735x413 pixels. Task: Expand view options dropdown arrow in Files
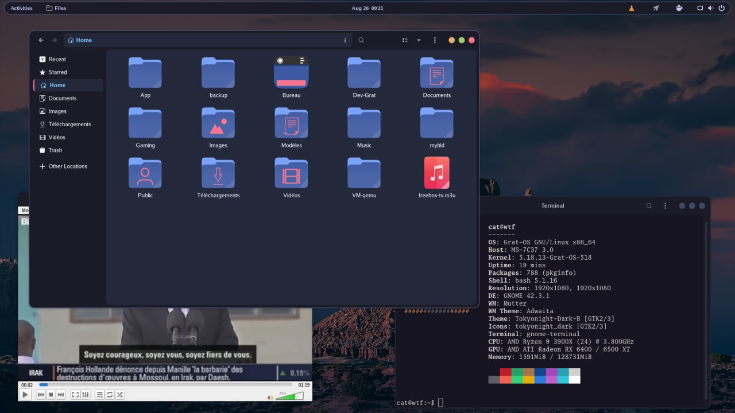(x=419, y=40)
